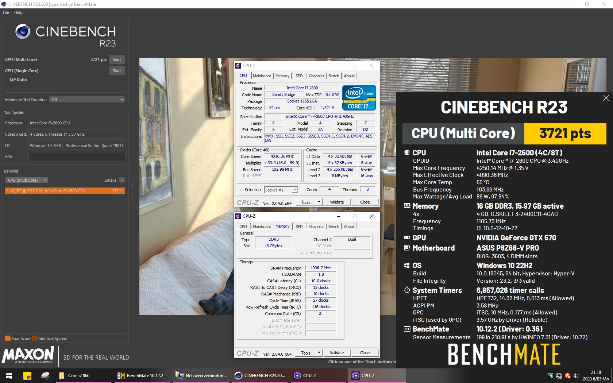Screen dimensions: 613x383
Task: Select the Mainboard tab in upper CPU-Z
Action: (x=262, y=76)
